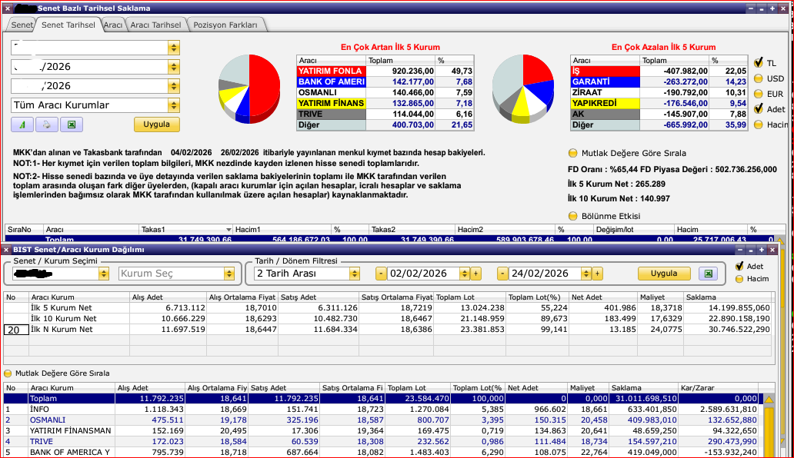Click the İlk 10 Kurum Net summary row
794x458 pixels.
389,318
